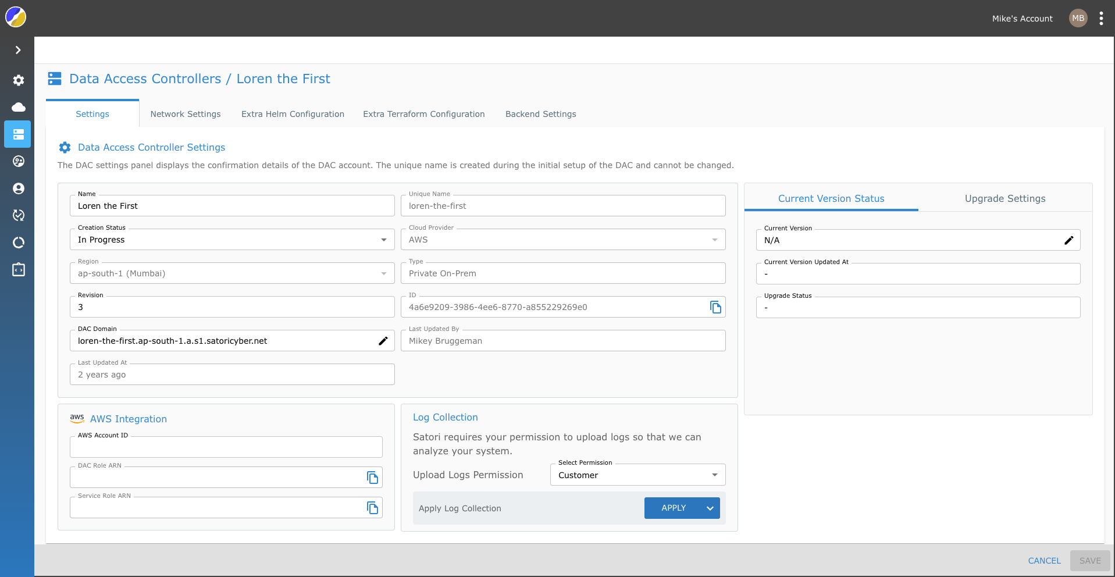This screenshot has height=577, width=1115.
Task: Open the settings gear in the sidebar
Action: pos(19,80)
